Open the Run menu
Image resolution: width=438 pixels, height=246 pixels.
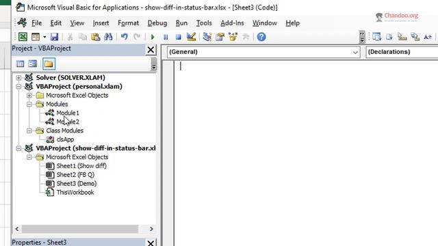[x=181, y=23]
